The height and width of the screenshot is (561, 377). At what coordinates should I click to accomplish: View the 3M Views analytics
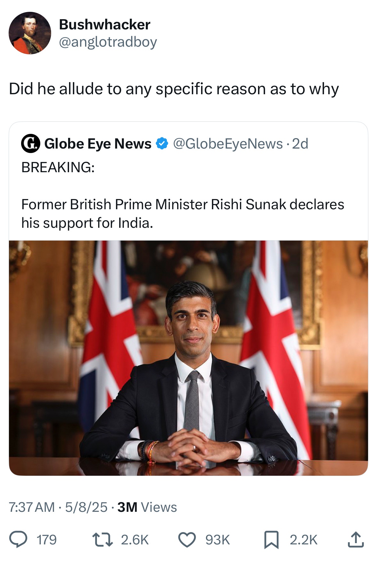coord(147,507)
